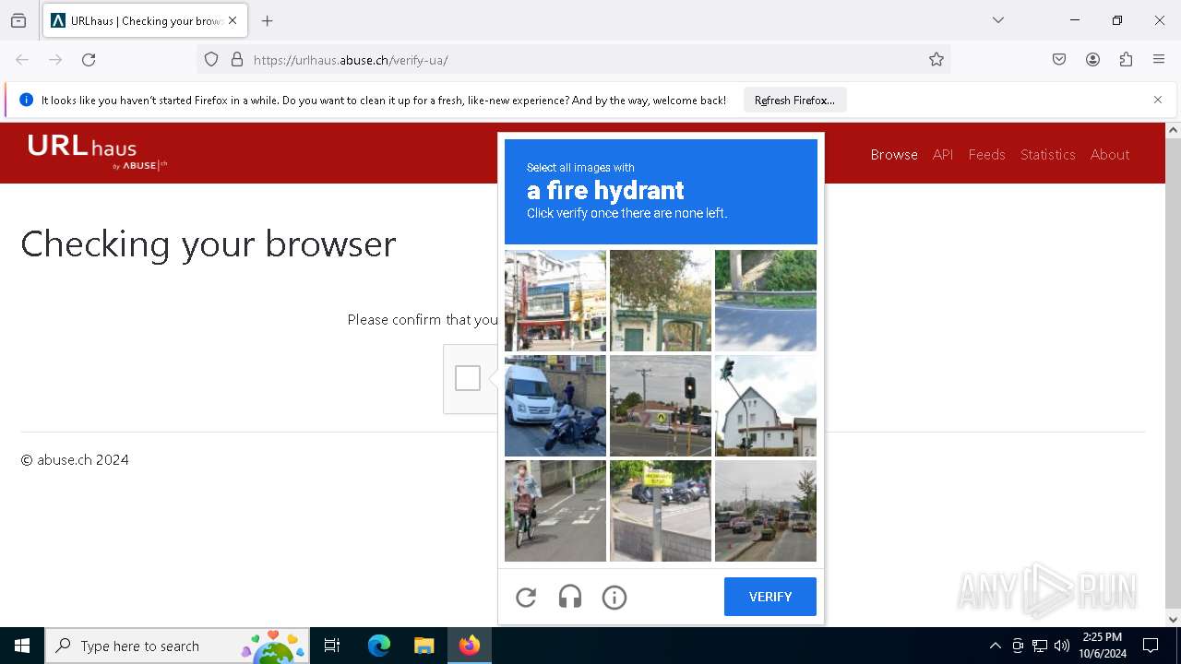The height and width of the screenshot is (664, 1181).
Task: Open the Feeds menu item
Action: 986,154
